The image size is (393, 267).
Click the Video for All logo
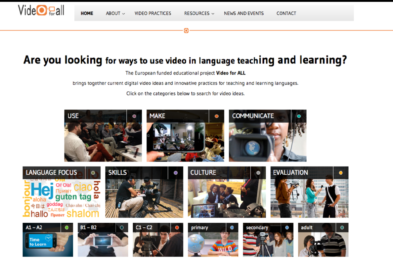point(41,10)
